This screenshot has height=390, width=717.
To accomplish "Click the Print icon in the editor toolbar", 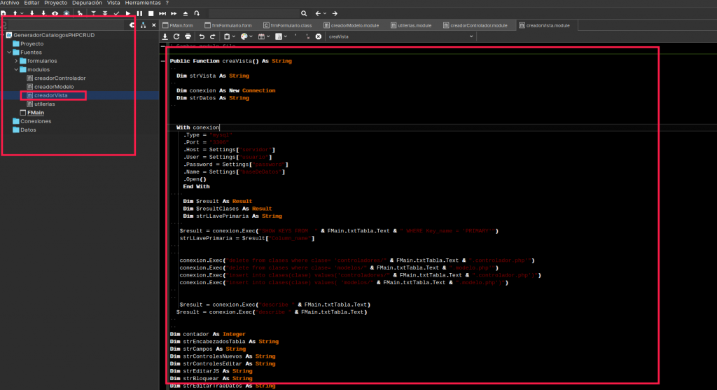I will (x=189, y=36).
